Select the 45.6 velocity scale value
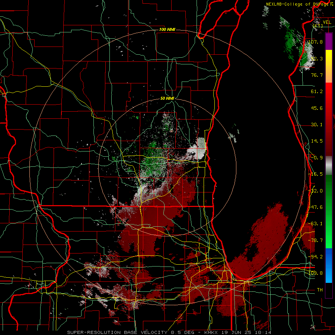 pos(317,108)
